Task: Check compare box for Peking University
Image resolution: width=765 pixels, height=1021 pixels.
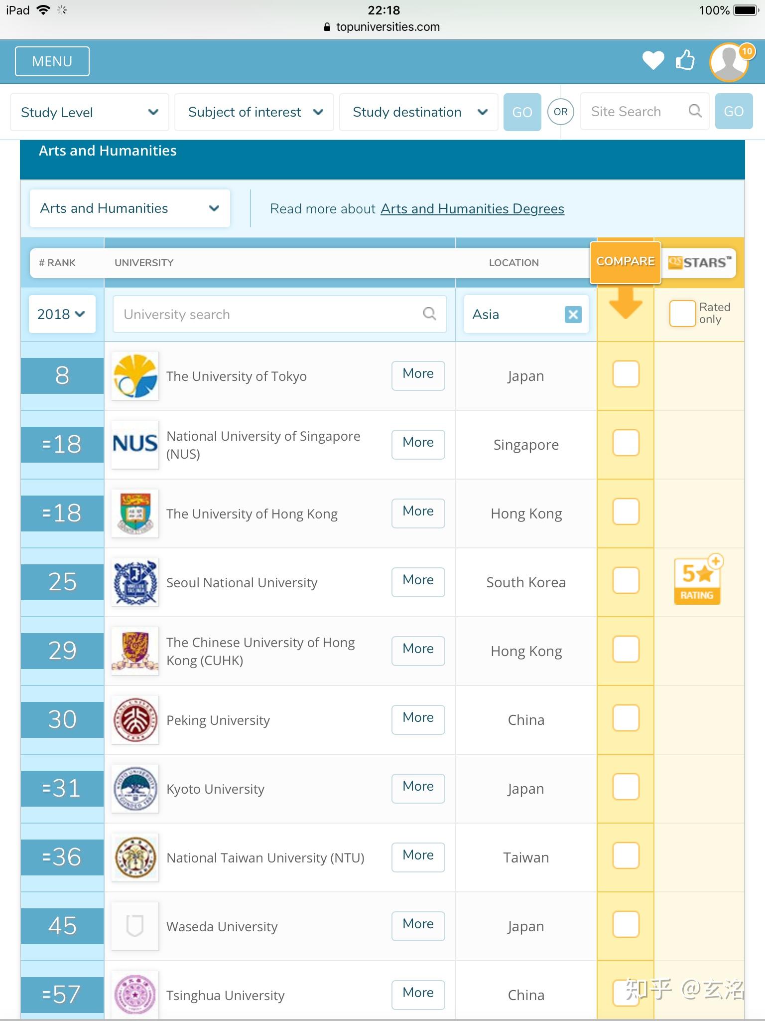Action: (626, 718)
